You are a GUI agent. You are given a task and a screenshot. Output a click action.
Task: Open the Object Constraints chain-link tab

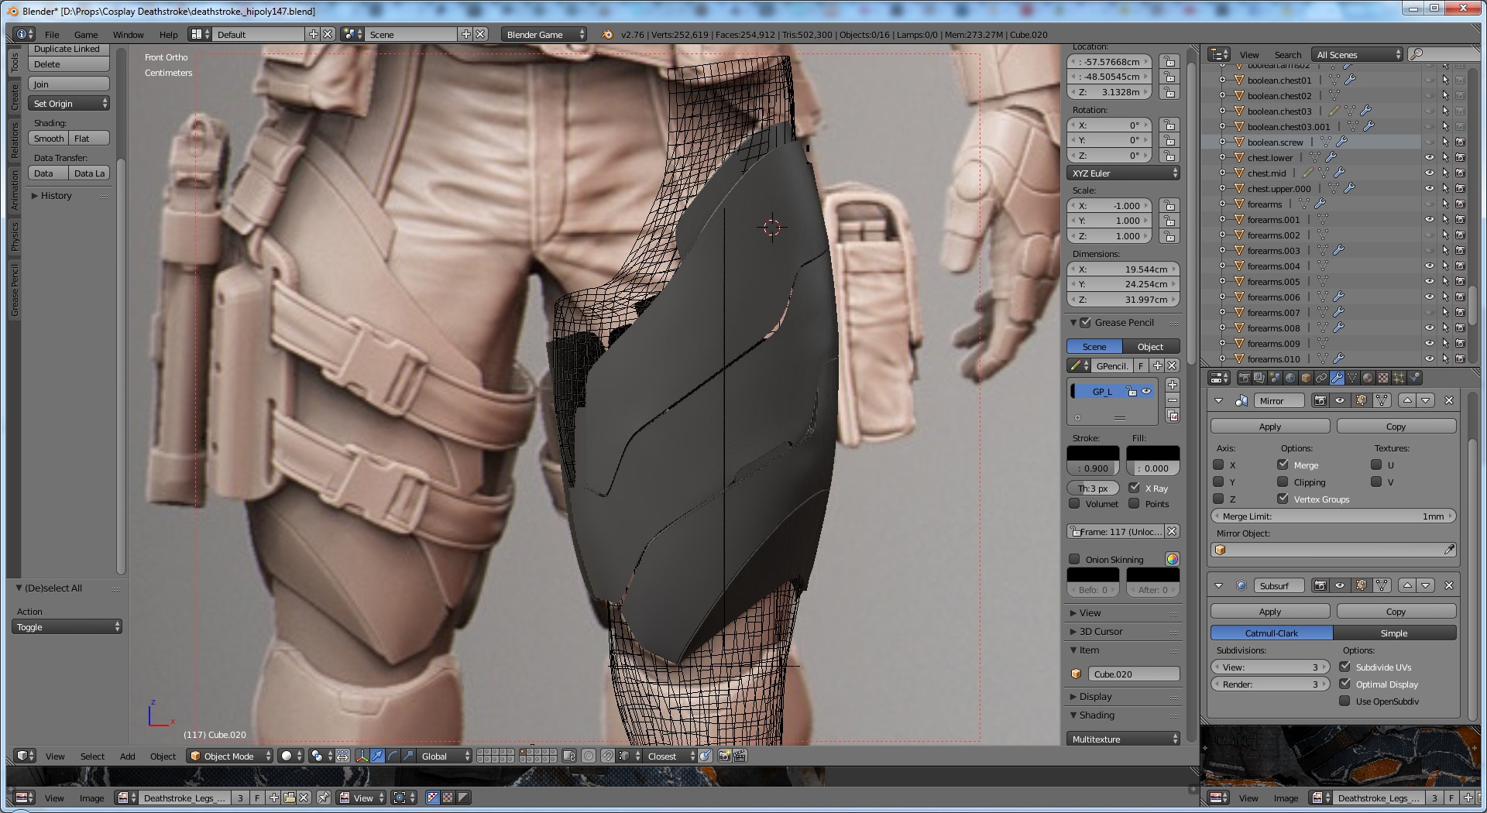point(1321,378)
